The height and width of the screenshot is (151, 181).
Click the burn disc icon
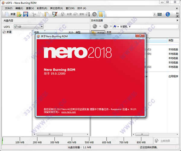coord(63,14)
